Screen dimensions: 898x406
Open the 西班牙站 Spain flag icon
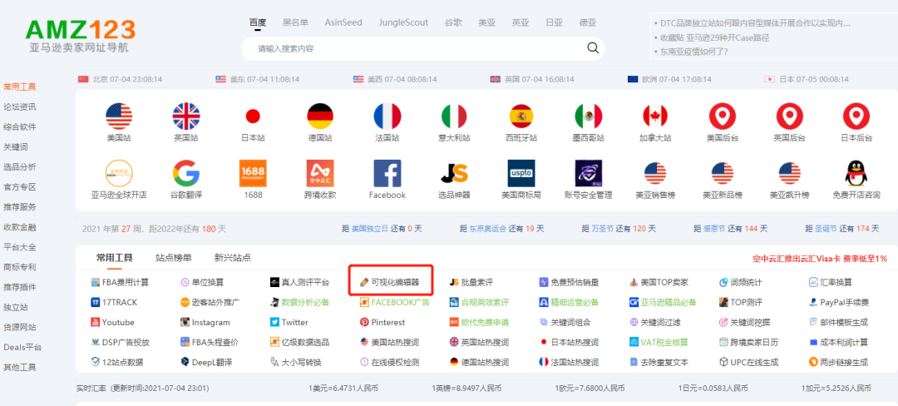(x=521, y=116)
